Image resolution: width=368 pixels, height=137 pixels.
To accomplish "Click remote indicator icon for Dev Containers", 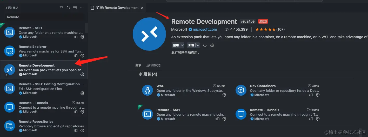I will click(311, 95).
